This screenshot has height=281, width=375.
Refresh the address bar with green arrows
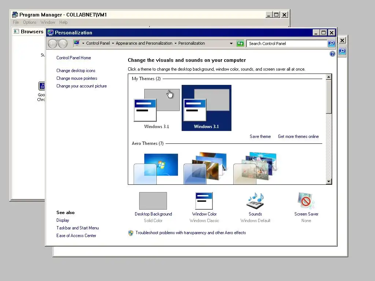(240, 44)
